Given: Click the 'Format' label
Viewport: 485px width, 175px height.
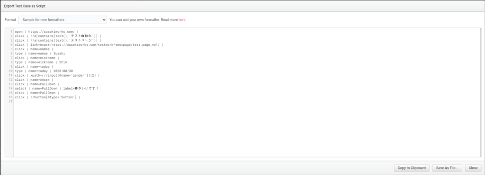Looking at the screenshot, I should click(x=10, y=20).
